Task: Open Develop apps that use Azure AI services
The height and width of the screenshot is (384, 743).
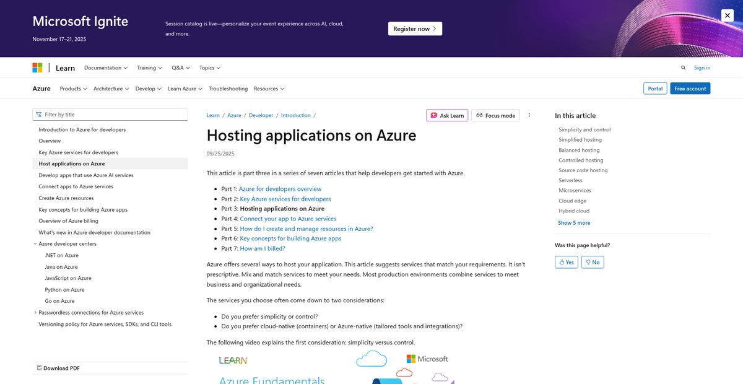Action: (85, 175)
